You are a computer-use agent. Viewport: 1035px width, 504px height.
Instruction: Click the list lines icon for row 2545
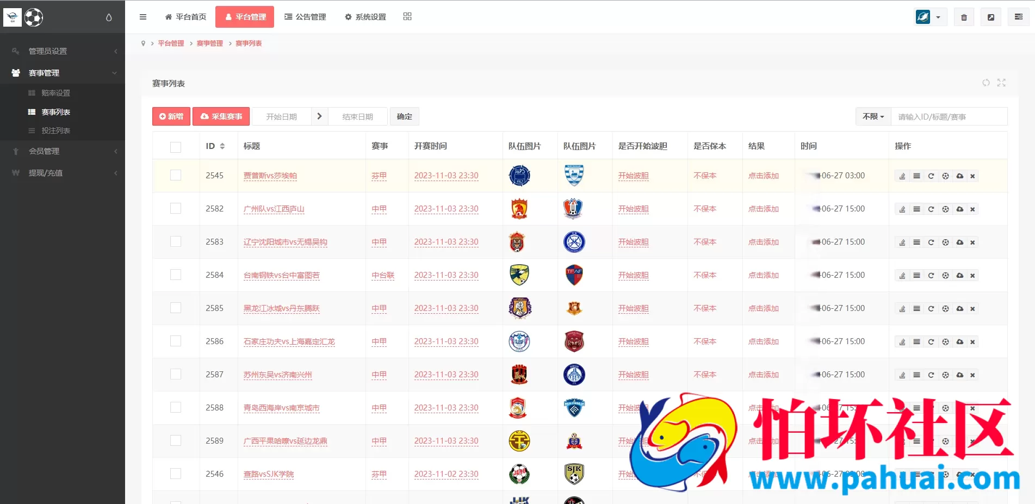(x=916, y=176)
